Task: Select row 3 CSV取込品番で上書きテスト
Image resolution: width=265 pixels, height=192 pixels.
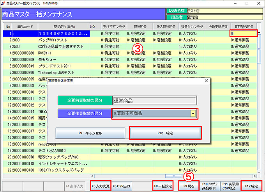Action: (x=64, y=46)
